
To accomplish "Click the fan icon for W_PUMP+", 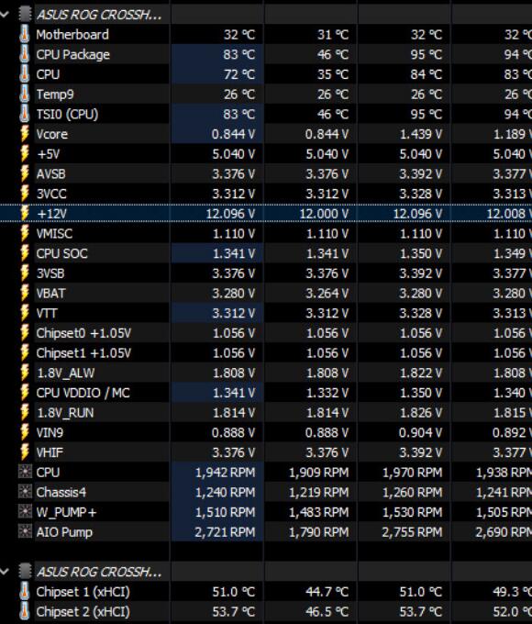I will [x=25, y=512].
